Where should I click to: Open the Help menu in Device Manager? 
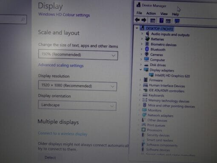[175, 14]
